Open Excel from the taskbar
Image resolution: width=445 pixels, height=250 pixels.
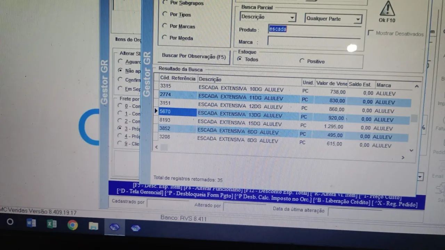[x=52, y=224]
